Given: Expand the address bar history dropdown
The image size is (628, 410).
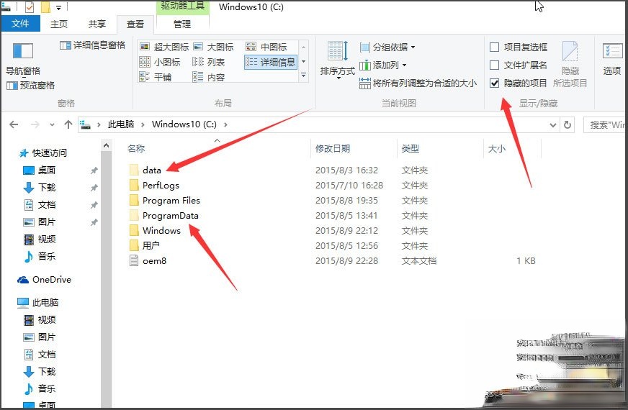Looking at the screenshot, I should click(552, 125).
